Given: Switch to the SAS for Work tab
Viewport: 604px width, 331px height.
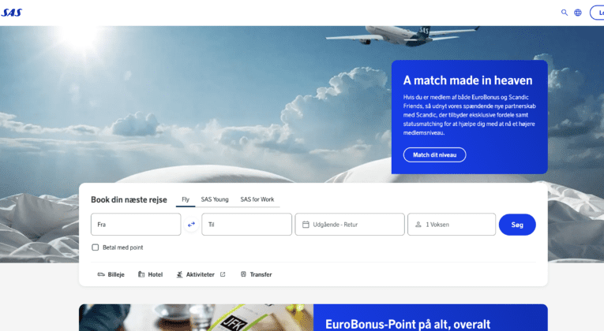Looking at the screenshot, I should coord(257,199).
